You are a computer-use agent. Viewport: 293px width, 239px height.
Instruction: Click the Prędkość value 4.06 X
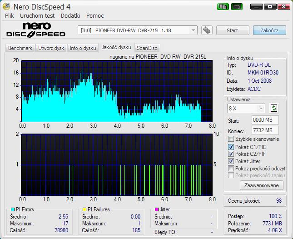[x=275, y=230]
